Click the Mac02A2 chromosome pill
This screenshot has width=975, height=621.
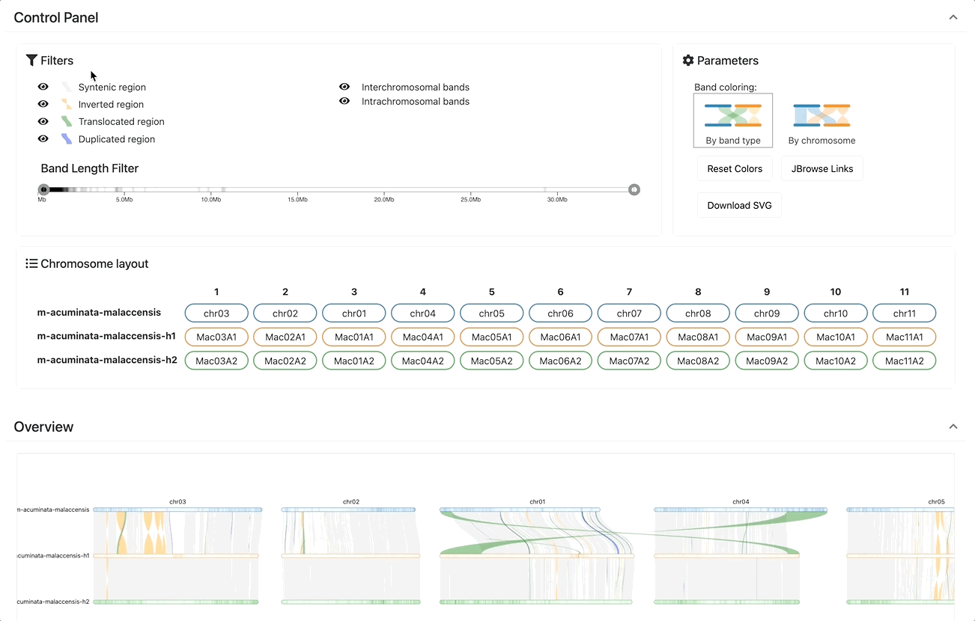285,361
